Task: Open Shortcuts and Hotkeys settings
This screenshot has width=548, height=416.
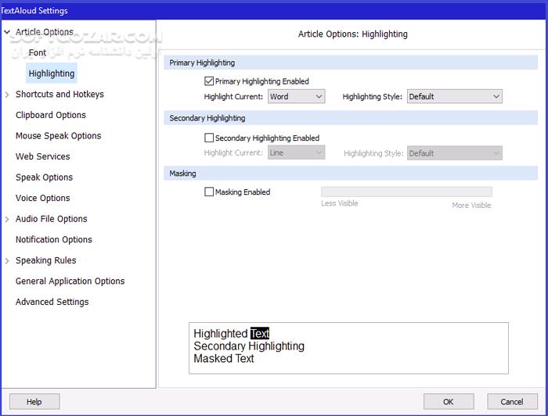Action: point(59,95)
